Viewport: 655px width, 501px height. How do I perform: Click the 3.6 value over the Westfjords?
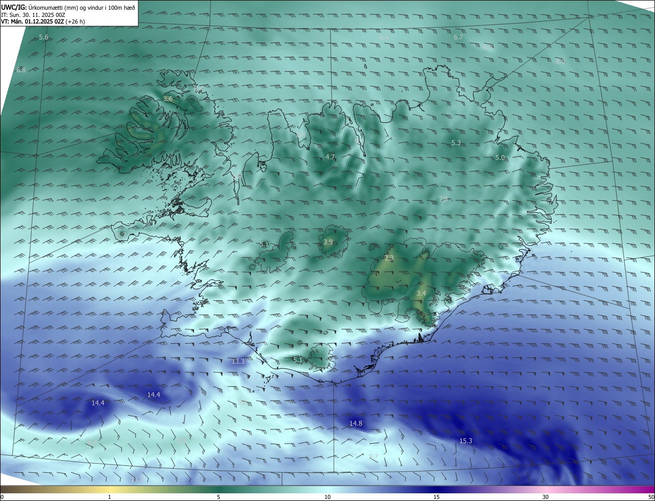pos(168,99)
